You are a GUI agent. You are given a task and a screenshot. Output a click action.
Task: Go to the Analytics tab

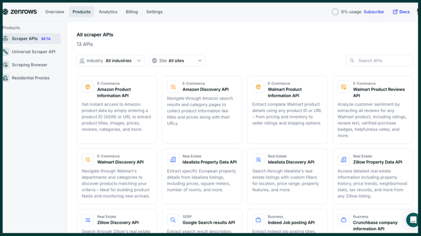pos(108,12)
